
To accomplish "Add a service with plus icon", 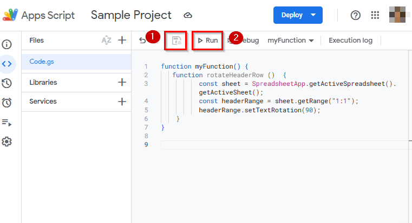I will point(122,102).
